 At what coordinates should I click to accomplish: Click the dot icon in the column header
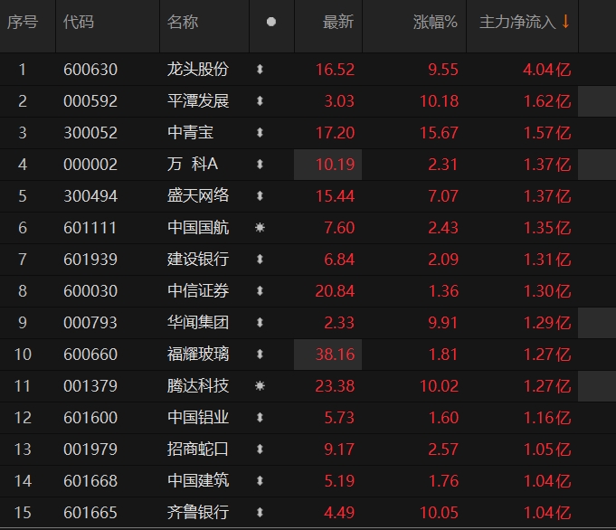270,23
